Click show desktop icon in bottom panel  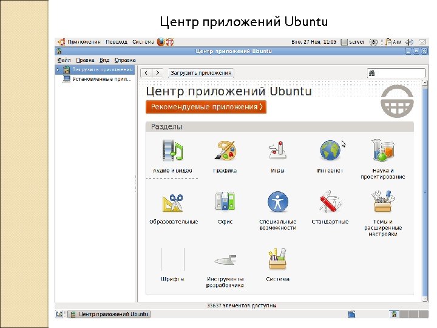(59, 315)
